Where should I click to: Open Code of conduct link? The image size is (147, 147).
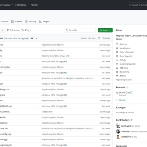pos(127,52)
